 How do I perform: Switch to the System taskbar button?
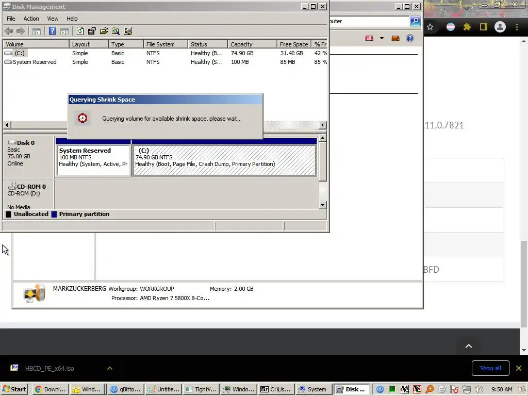(313, 389)
